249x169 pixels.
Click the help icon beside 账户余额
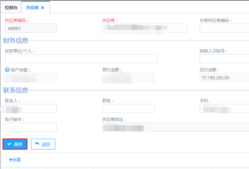[7, 70]
